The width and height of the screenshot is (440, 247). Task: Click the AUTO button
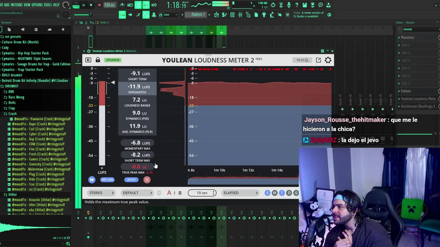[131, 180]
